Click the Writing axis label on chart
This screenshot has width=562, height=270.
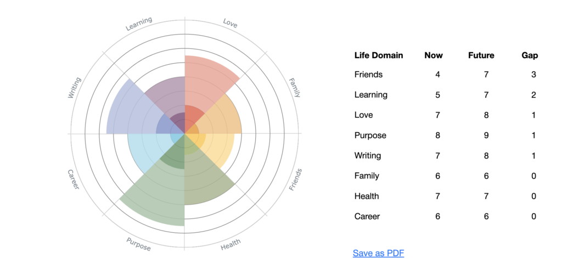pyautogui.click(x=75, y=88)
